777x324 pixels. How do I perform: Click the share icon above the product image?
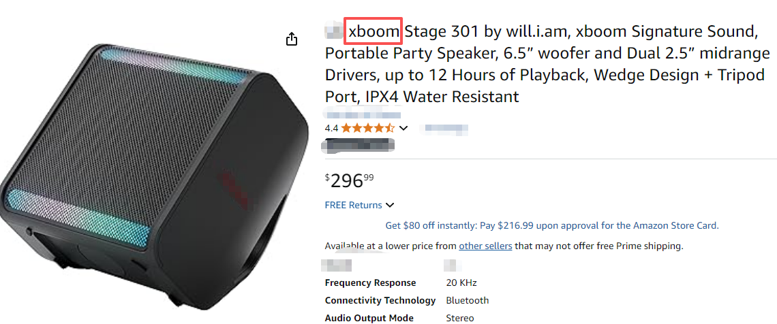tap(292, 39)
